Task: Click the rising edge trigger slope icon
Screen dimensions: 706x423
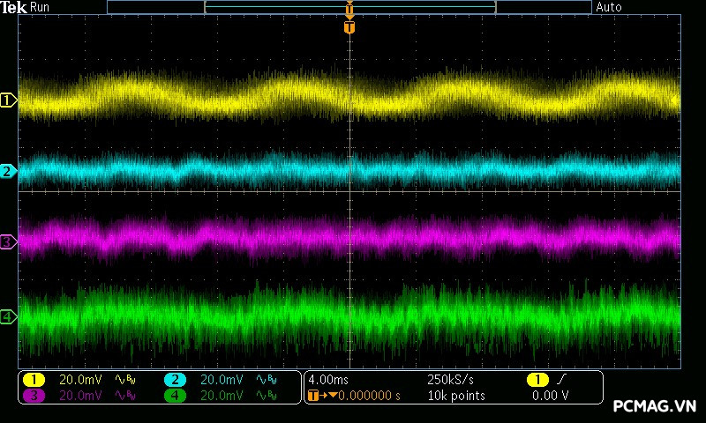Action: pos(561,380)
